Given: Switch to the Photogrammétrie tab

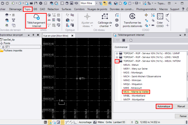Looking at the screenshot, I should point(146,9).
